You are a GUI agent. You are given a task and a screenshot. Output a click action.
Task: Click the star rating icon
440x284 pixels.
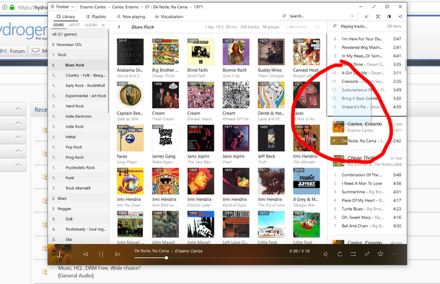380,254
